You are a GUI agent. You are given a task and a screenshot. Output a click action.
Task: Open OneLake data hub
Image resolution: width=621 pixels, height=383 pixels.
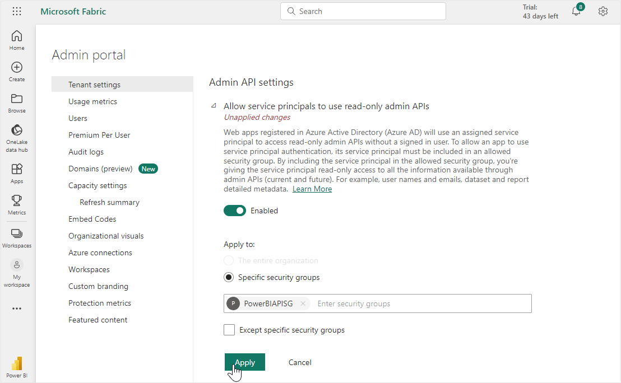17,138
